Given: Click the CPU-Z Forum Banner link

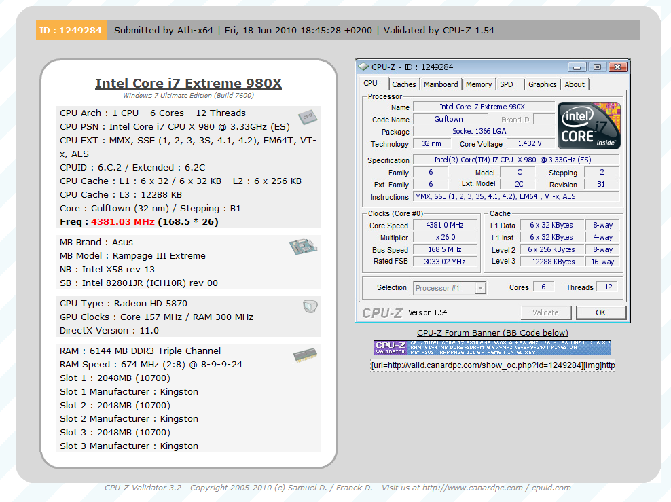Looking at the screenshot, I should point(492,333).
